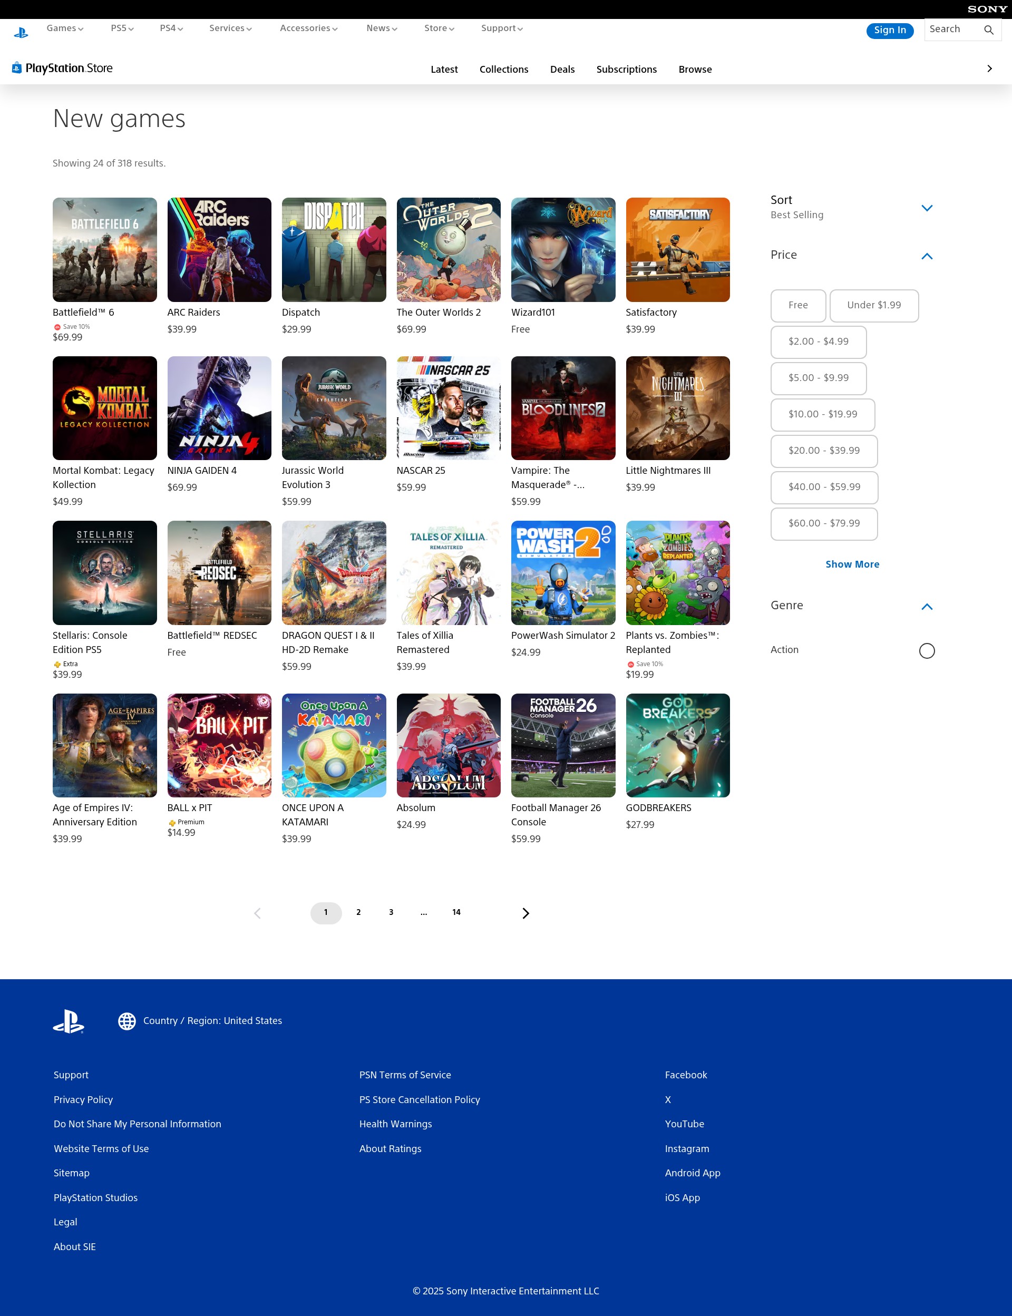Open the YouTube footer link
The height and width of the screenshot is (1316, 1012).
[x=684, y=1125]
